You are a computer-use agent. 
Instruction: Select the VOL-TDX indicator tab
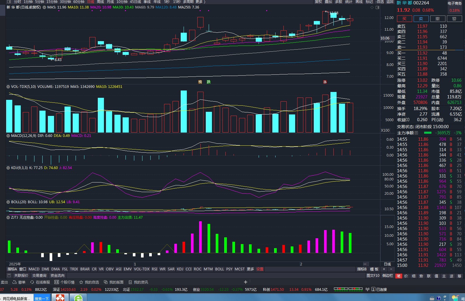point(142,269)
